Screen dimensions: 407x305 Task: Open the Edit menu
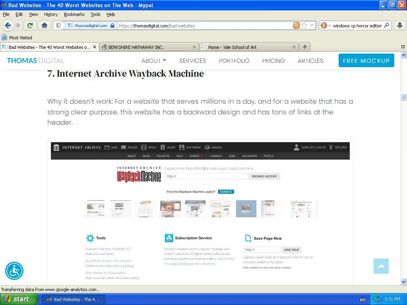pos(19,14)
